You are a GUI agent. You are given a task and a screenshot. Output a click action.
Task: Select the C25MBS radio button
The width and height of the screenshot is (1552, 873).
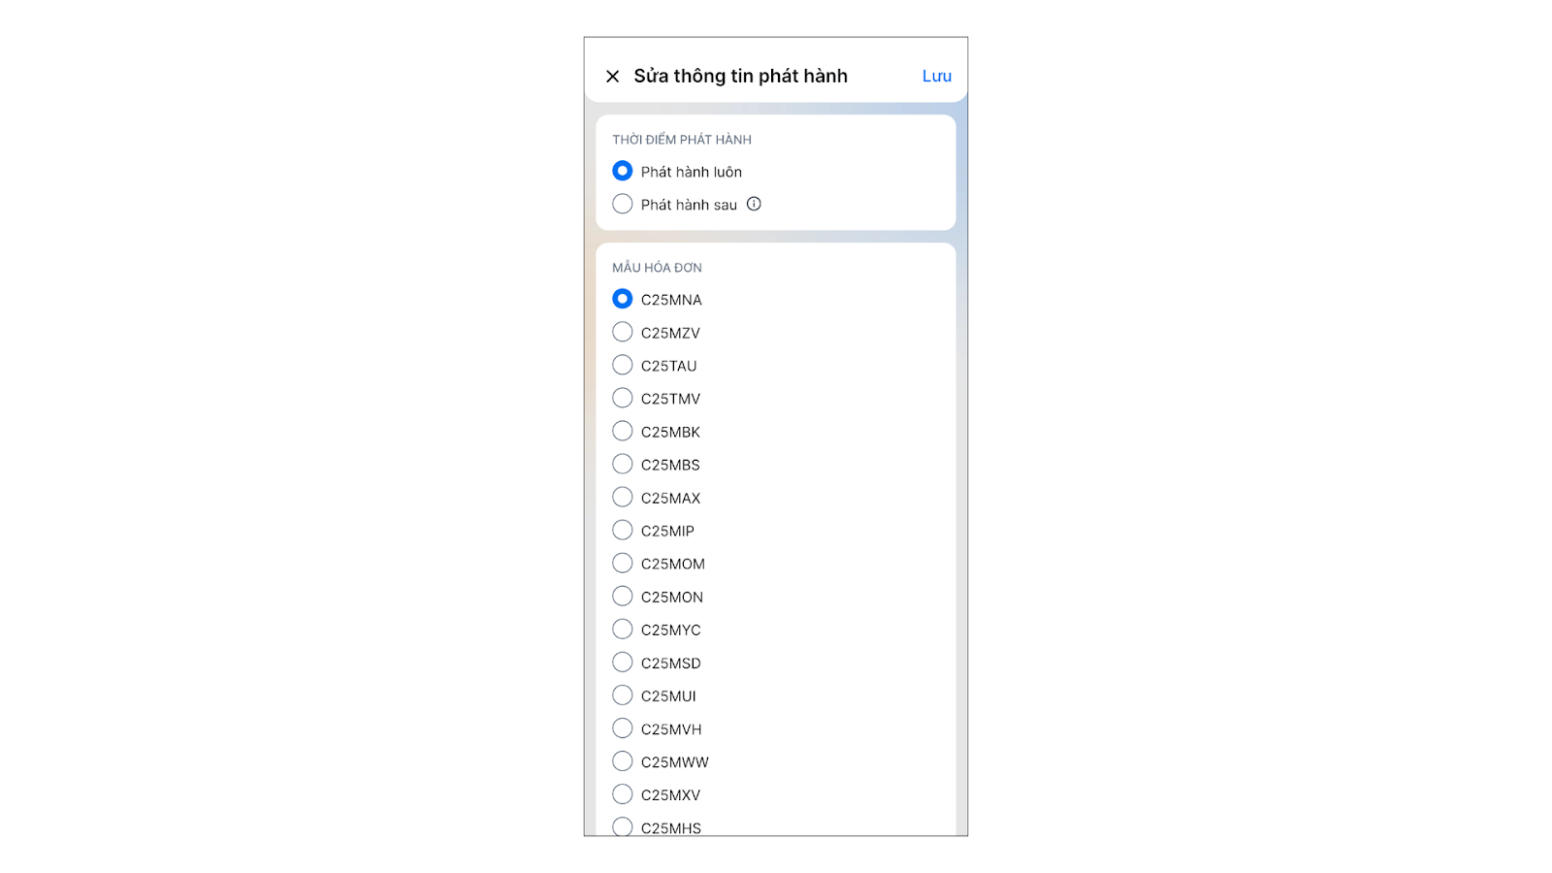click(x=623, y=464)
